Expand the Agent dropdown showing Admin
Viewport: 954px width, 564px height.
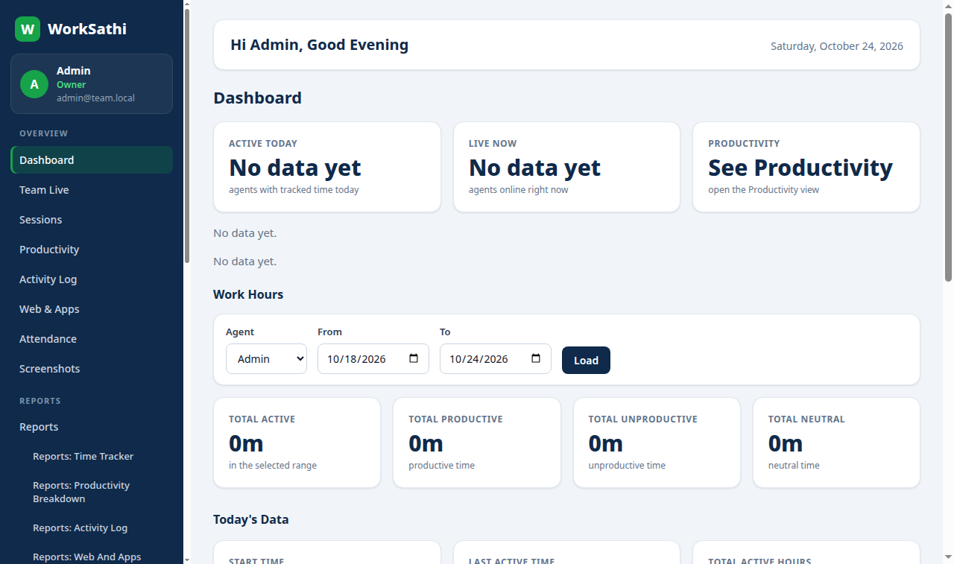(x=266, y=358)
